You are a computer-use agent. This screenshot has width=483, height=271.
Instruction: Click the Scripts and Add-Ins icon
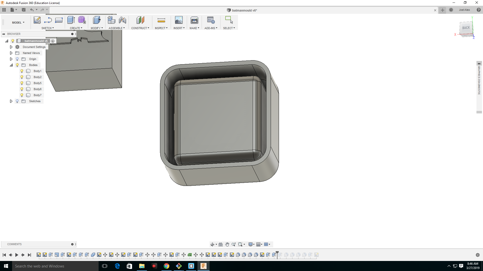click(x=211, y=20)
